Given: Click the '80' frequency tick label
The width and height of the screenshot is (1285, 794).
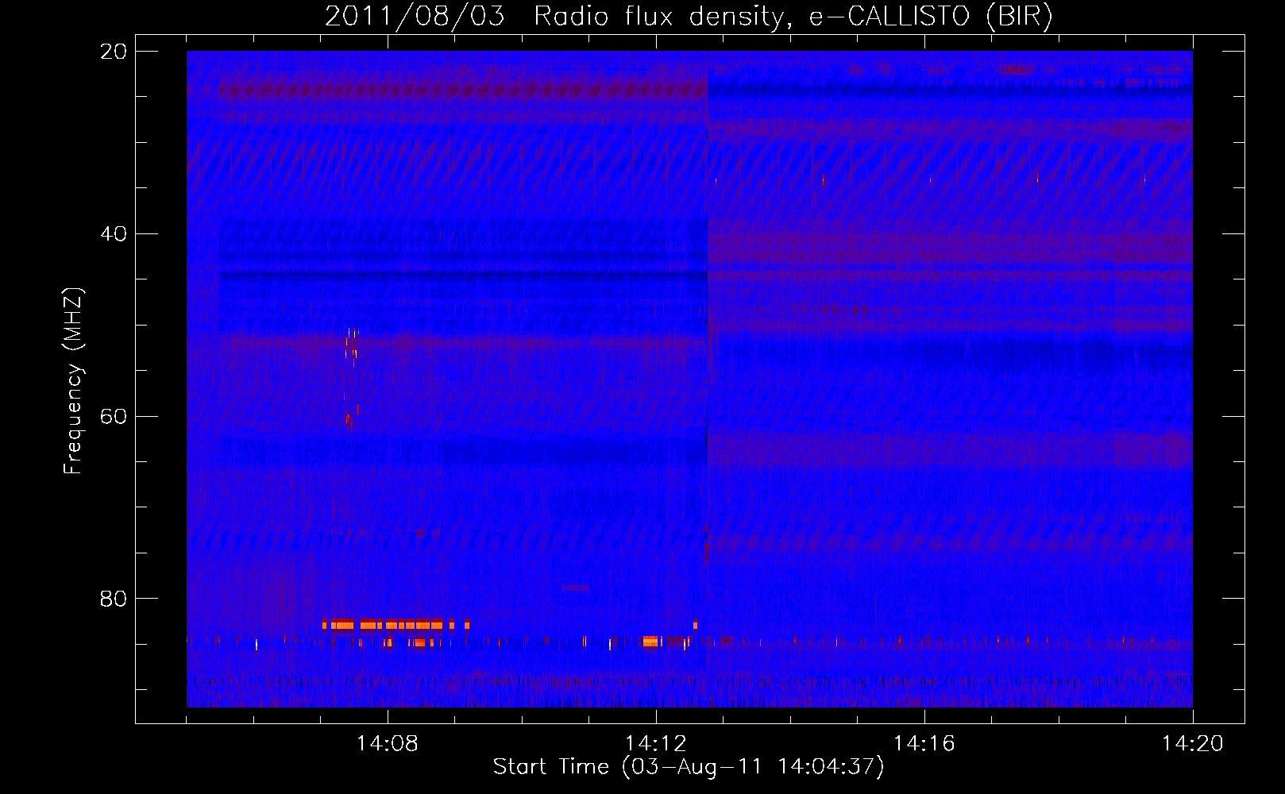Looking at the screenshot, I should (114, 598).
